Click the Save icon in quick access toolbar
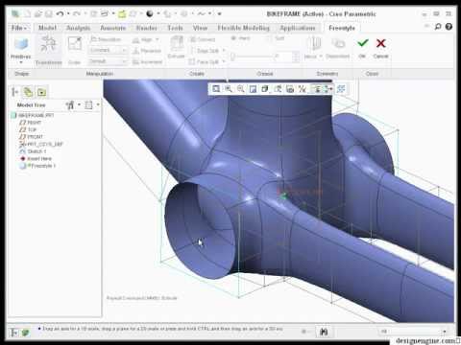This screenshot has width=461, height=345. (48, 13)
